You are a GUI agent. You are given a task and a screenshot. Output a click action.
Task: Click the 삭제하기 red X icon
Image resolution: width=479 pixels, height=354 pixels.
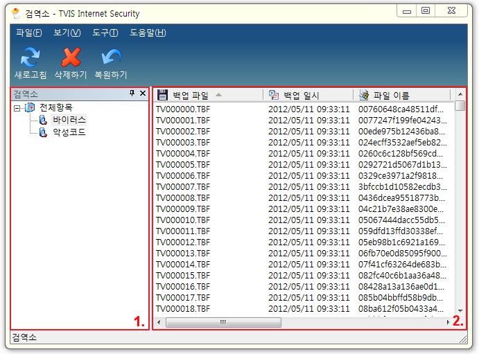(x=71, y=57)
